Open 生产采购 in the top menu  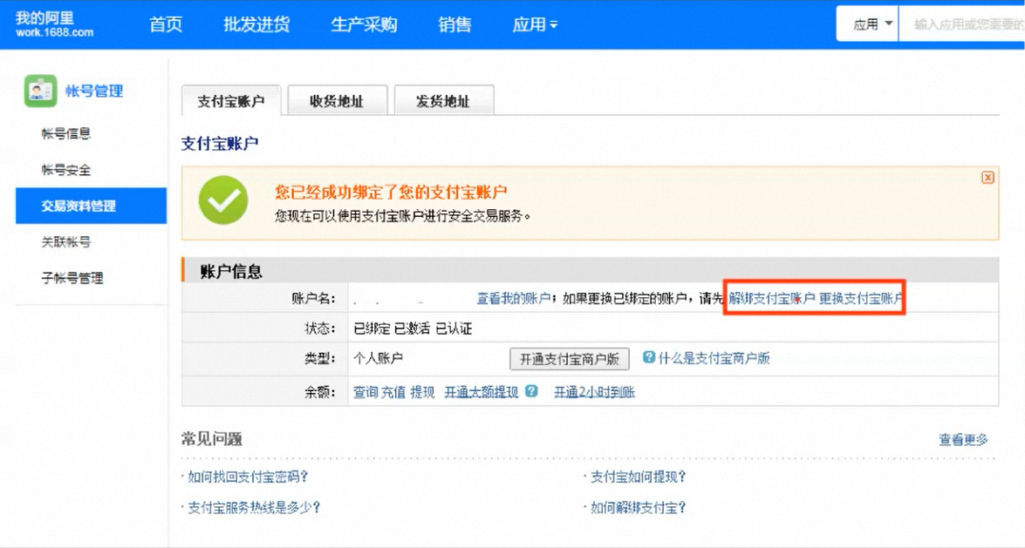tap(364, 24)
